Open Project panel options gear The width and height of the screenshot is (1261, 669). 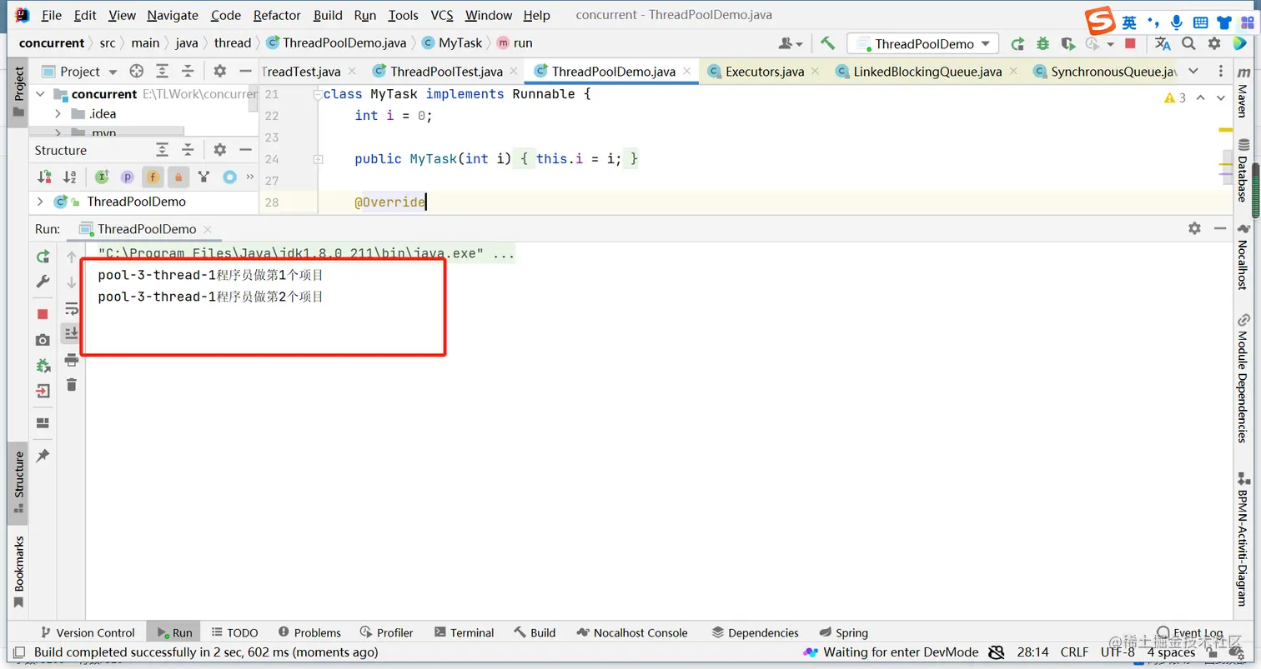point(219,72)
